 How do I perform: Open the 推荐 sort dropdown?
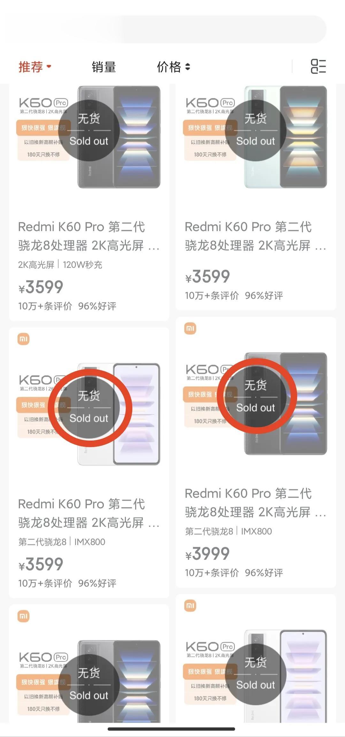(35, 67)
